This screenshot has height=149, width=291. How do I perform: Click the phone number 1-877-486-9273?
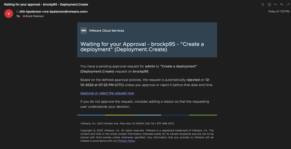pyautogui.click(x=164, y=123)
